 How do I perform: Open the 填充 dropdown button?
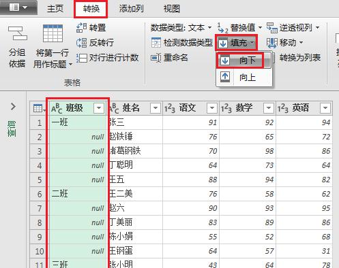tap(236, 43)
